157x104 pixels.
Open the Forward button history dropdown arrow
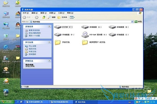click(x=40, y=17)
